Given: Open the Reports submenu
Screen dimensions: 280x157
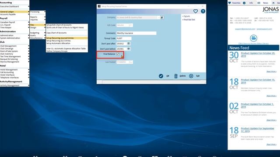Looking at the screenshot, I should click(x=38, y=17).
